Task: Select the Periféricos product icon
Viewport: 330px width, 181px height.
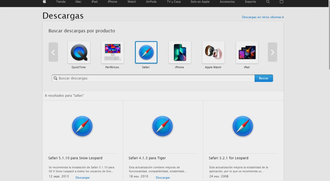Action: coord(112,52)
